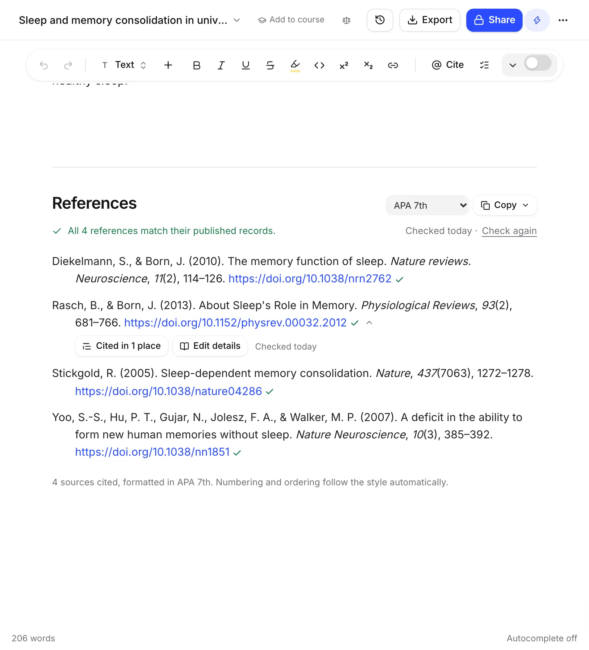Image resolution: width=589 pixels, height=650 pixels.
Task: Insert a hyperlink with link icon
Action: click(393, 65)
